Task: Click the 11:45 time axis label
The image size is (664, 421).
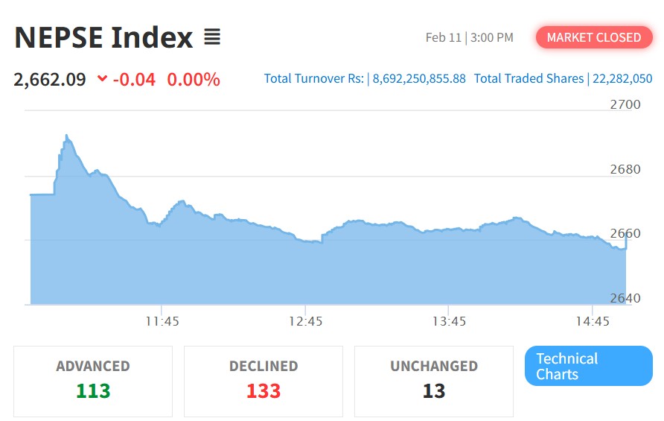Action: click(x=162, y=321)
